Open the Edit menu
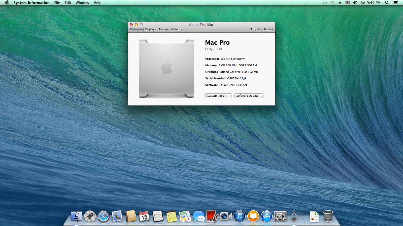Image resolution: width=403 pixels, height=226 pixels. [68, 3]
